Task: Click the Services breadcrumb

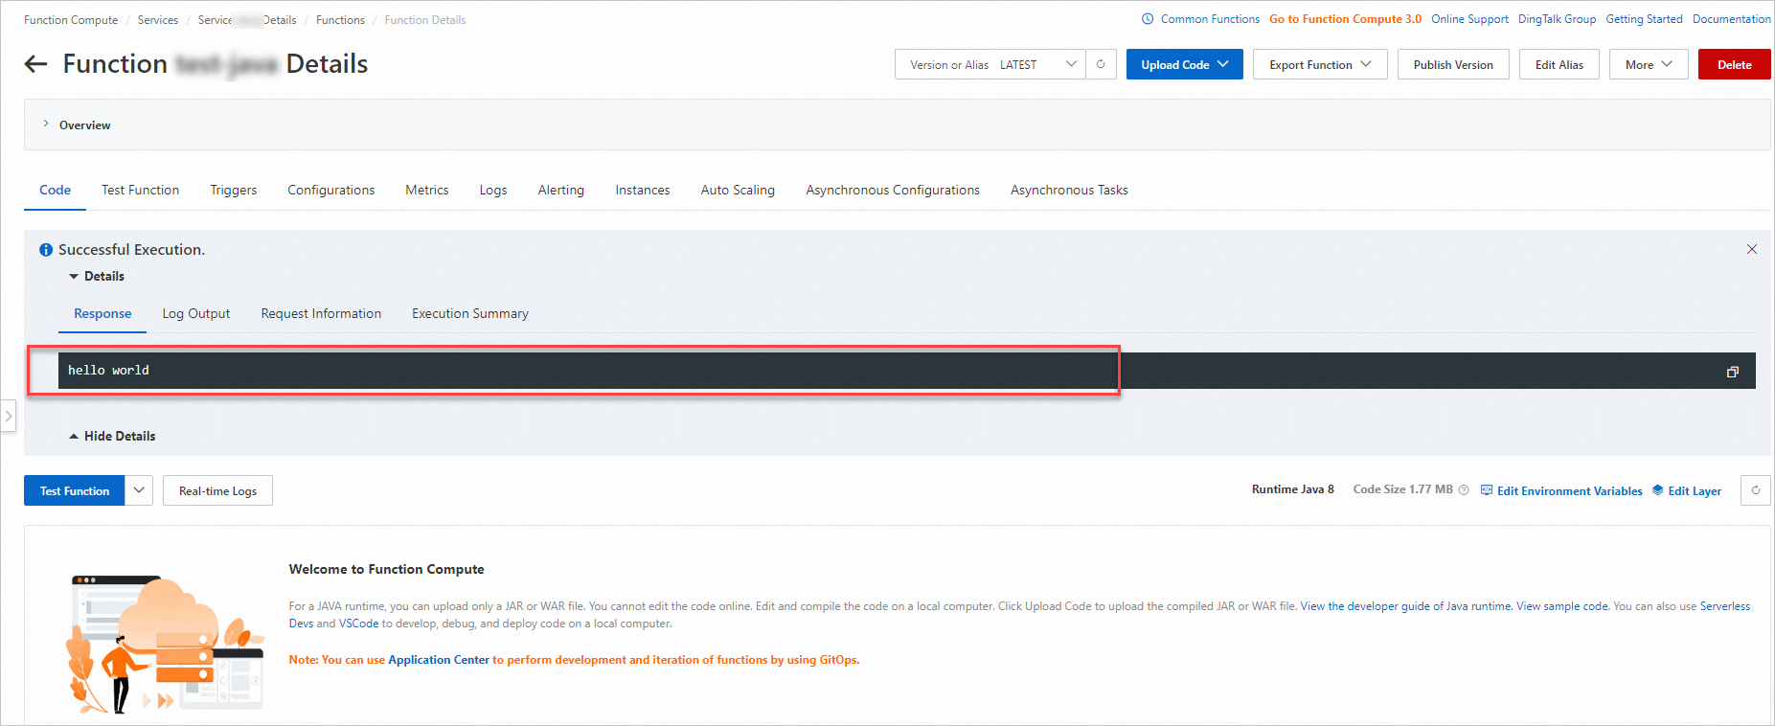Action: tap(158, 20)
